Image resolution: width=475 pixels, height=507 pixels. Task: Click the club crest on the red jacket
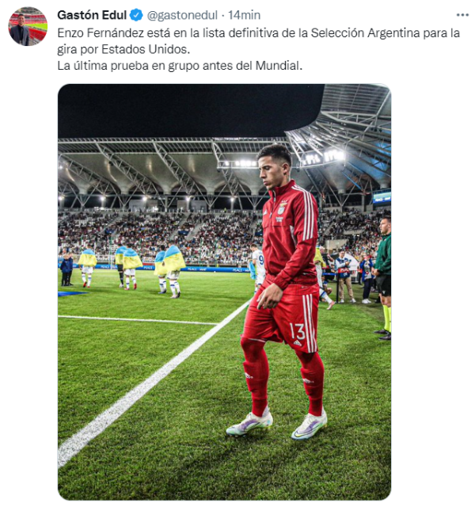(282, 208)
